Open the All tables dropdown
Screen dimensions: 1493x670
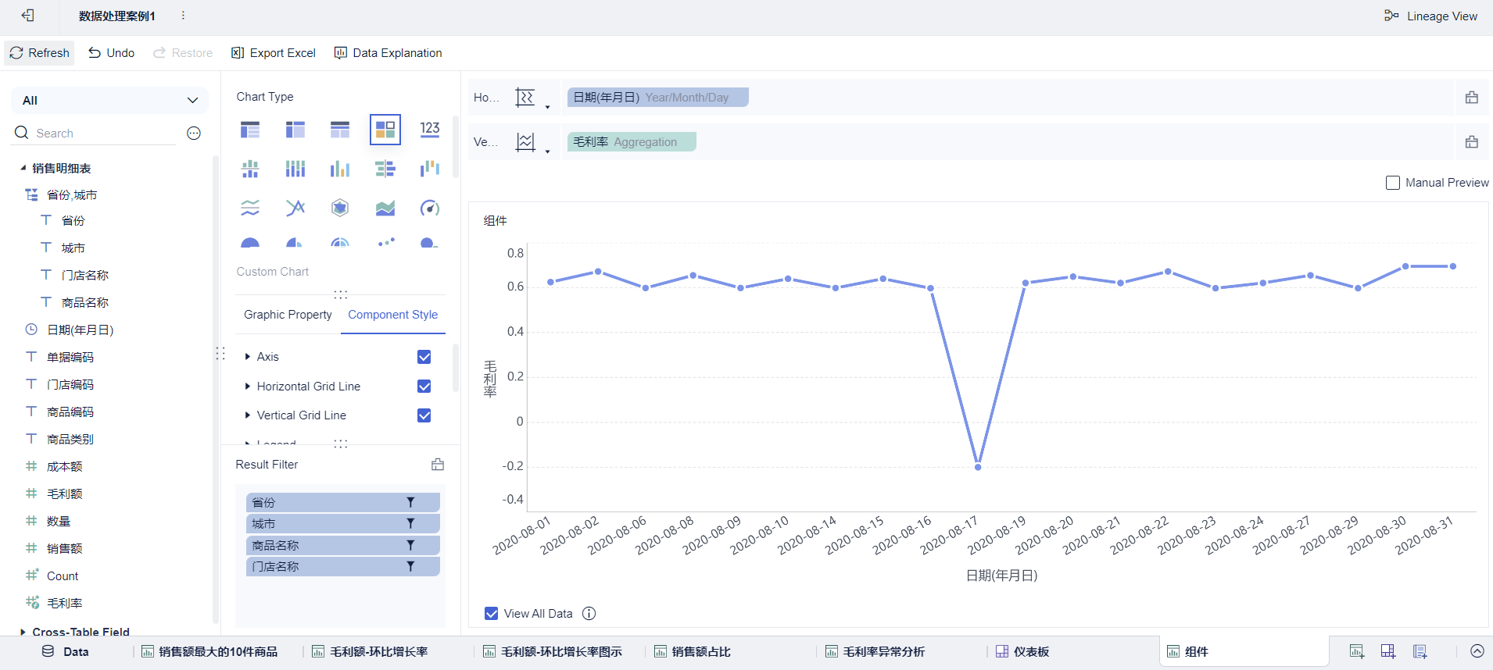coord(110,100)
